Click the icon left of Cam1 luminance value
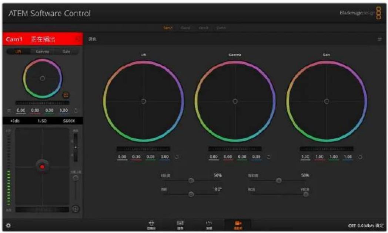 [9, 111]
